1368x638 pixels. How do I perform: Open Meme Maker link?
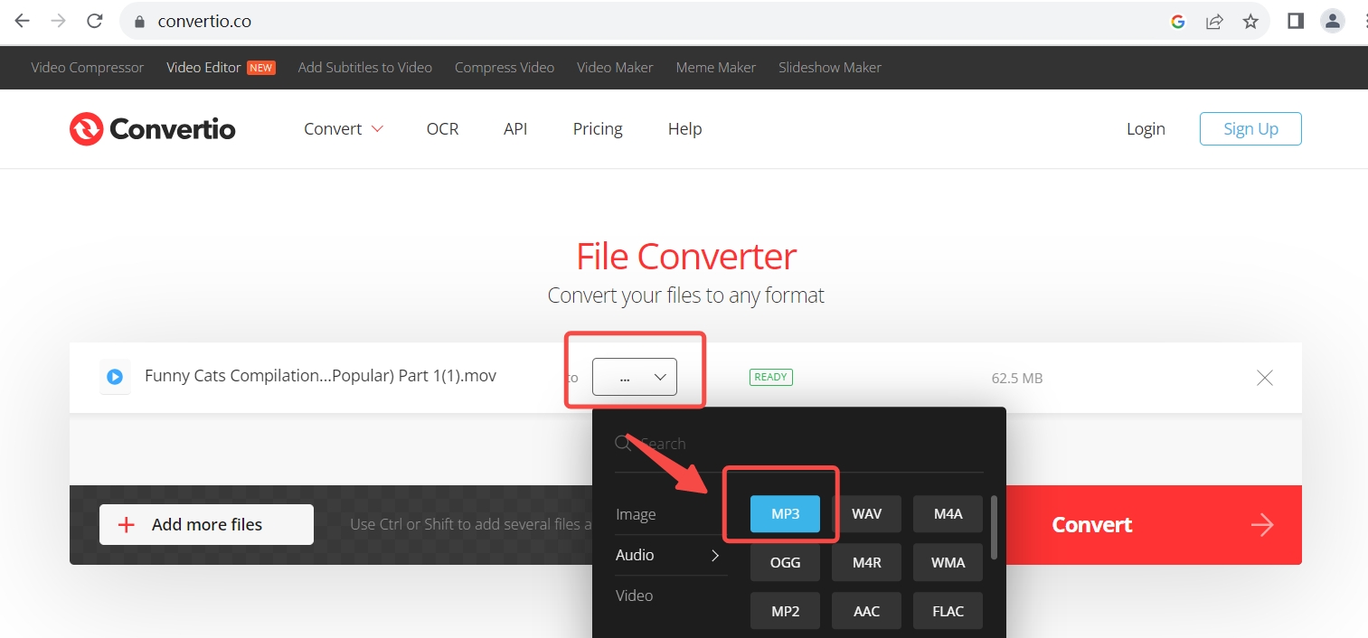tap(716, 67)
